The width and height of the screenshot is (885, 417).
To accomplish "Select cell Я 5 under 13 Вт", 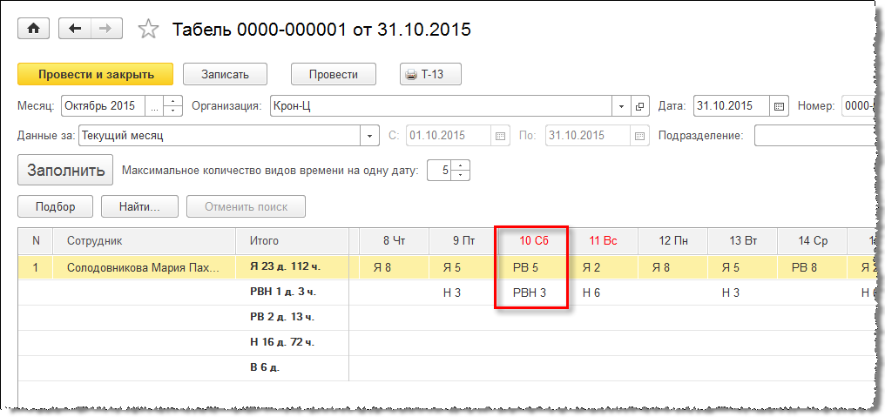I will click(743, 267).
